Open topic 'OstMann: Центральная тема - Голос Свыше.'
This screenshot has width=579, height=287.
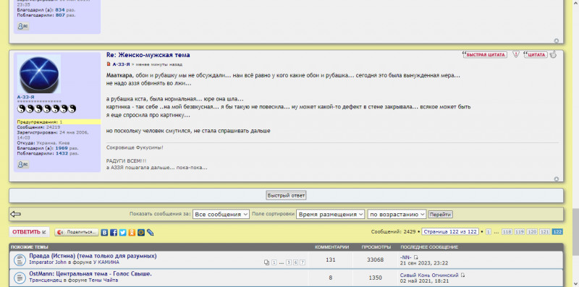point(90,274)
